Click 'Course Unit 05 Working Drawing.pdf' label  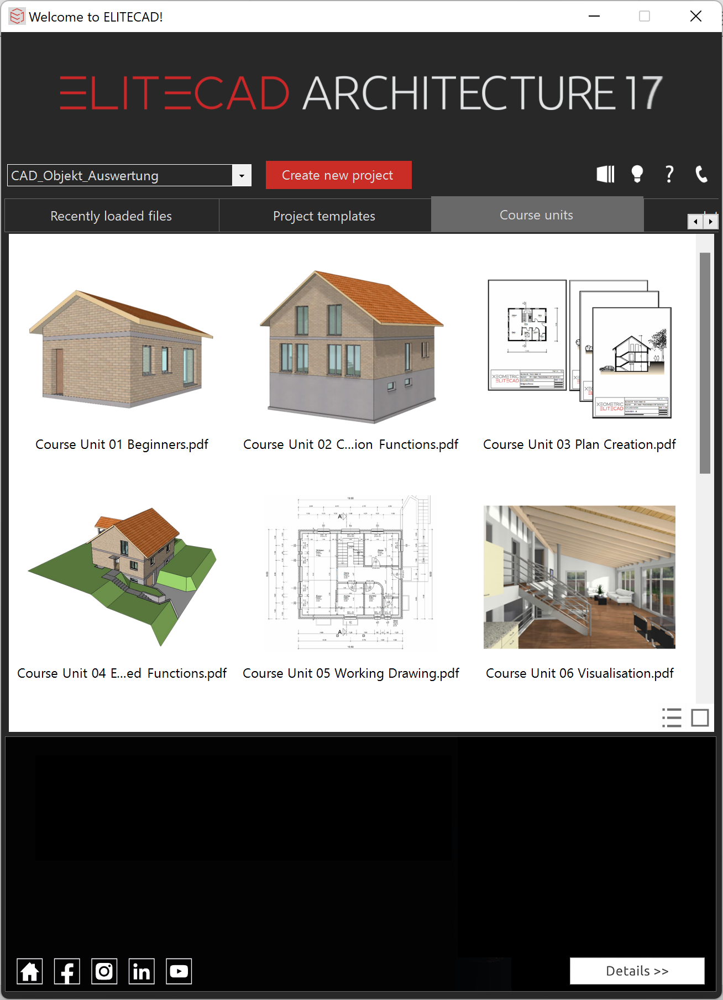pos(351,673)
